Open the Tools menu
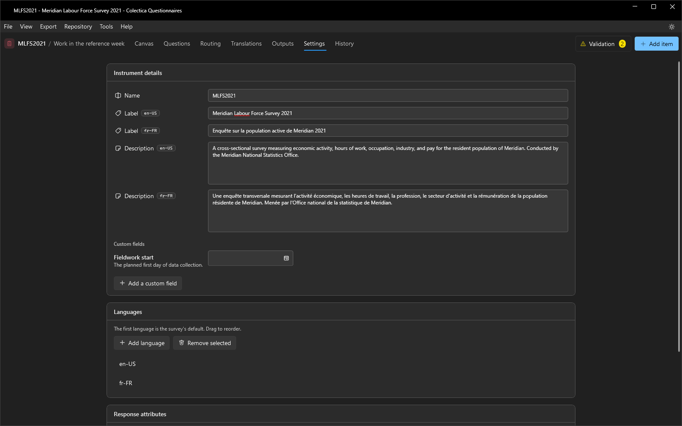Screen dimensions: 682x426 106,26
